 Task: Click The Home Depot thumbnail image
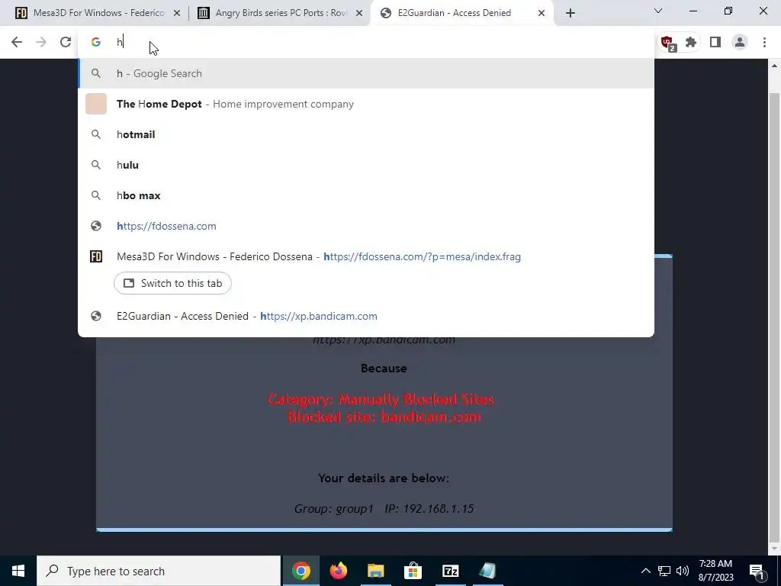tap(96, 104)
